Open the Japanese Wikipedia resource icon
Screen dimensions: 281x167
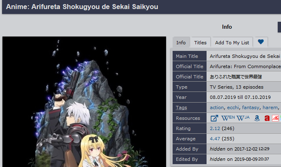[x=243, y=118]
